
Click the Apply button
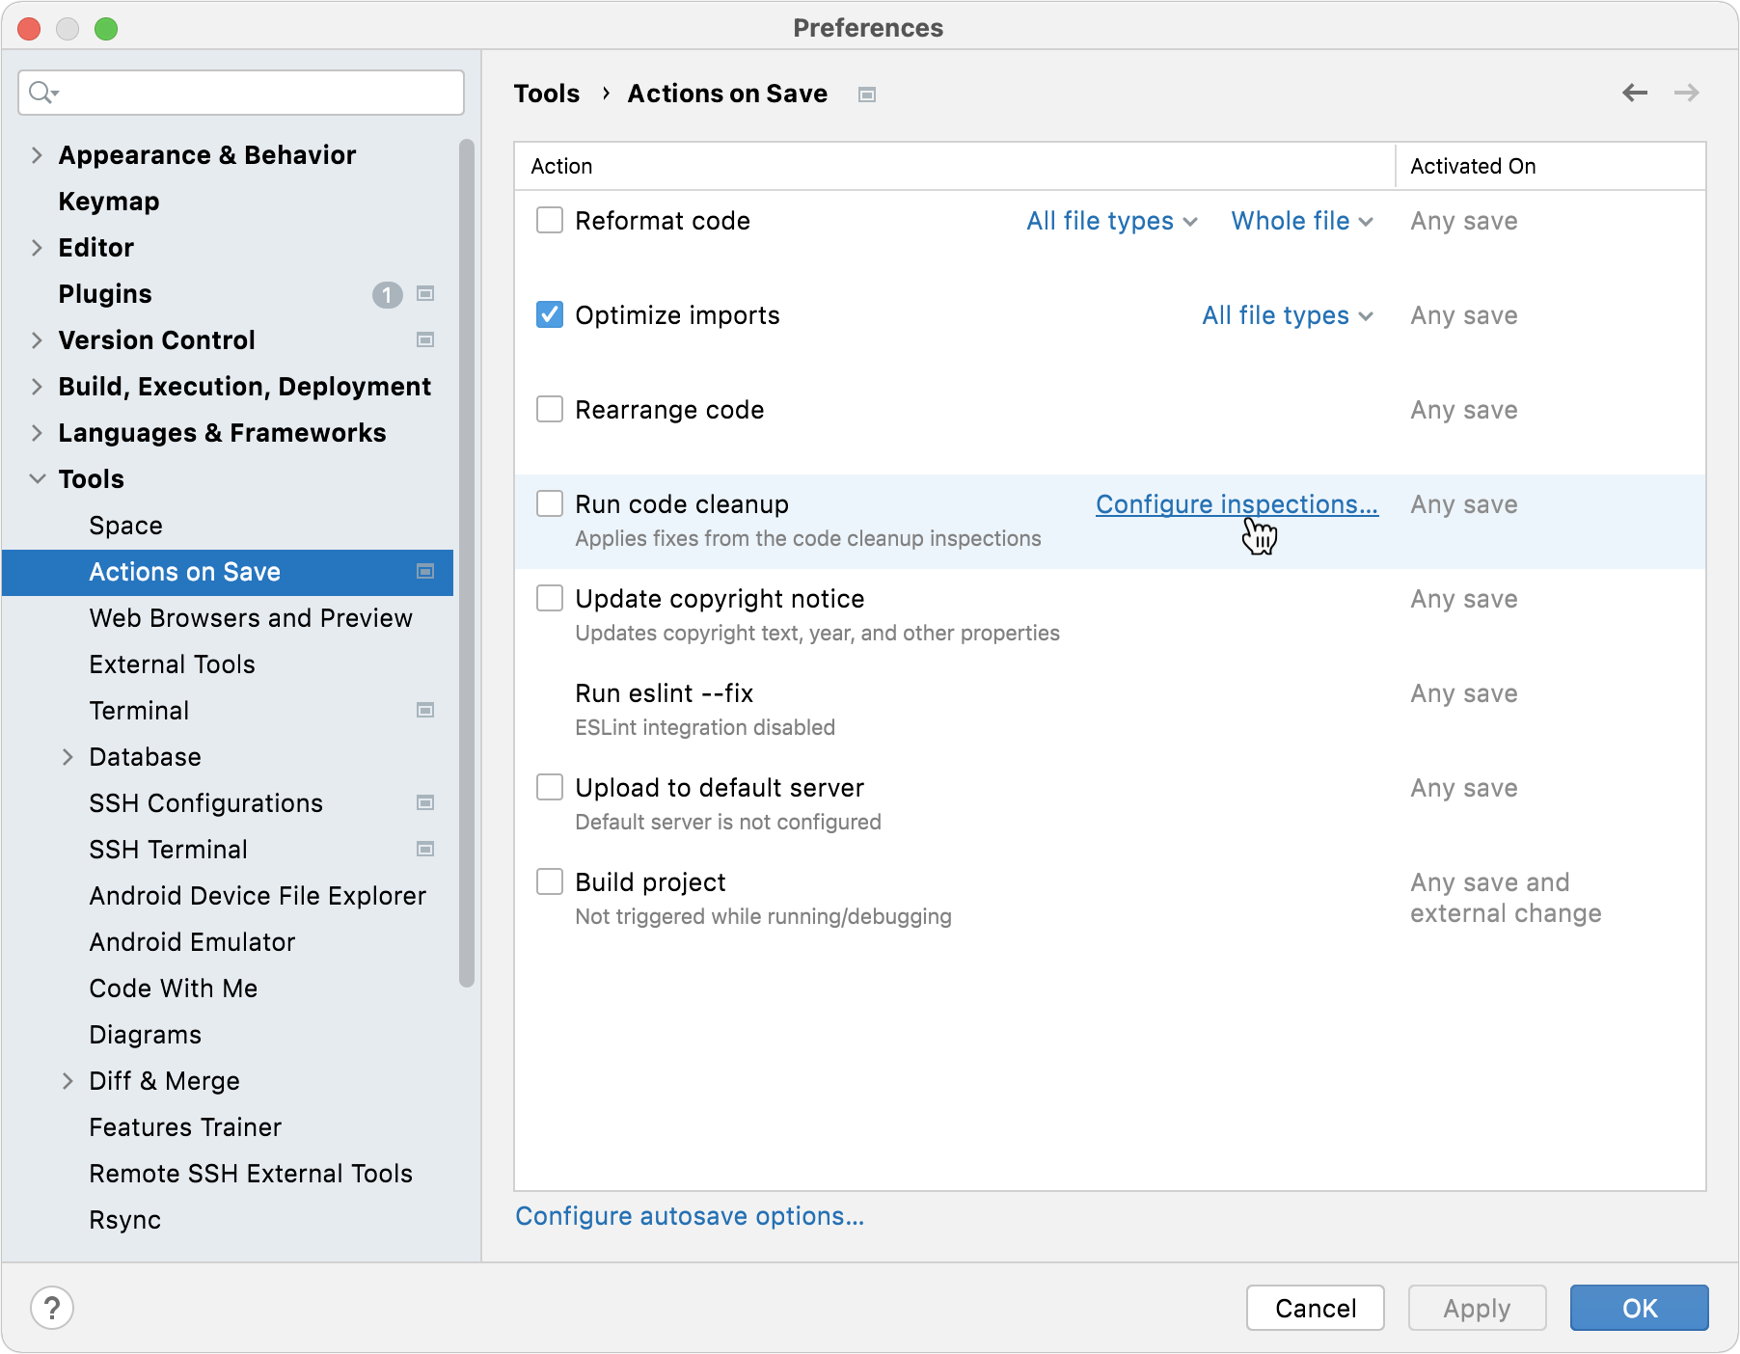tap(1477, 1308)
